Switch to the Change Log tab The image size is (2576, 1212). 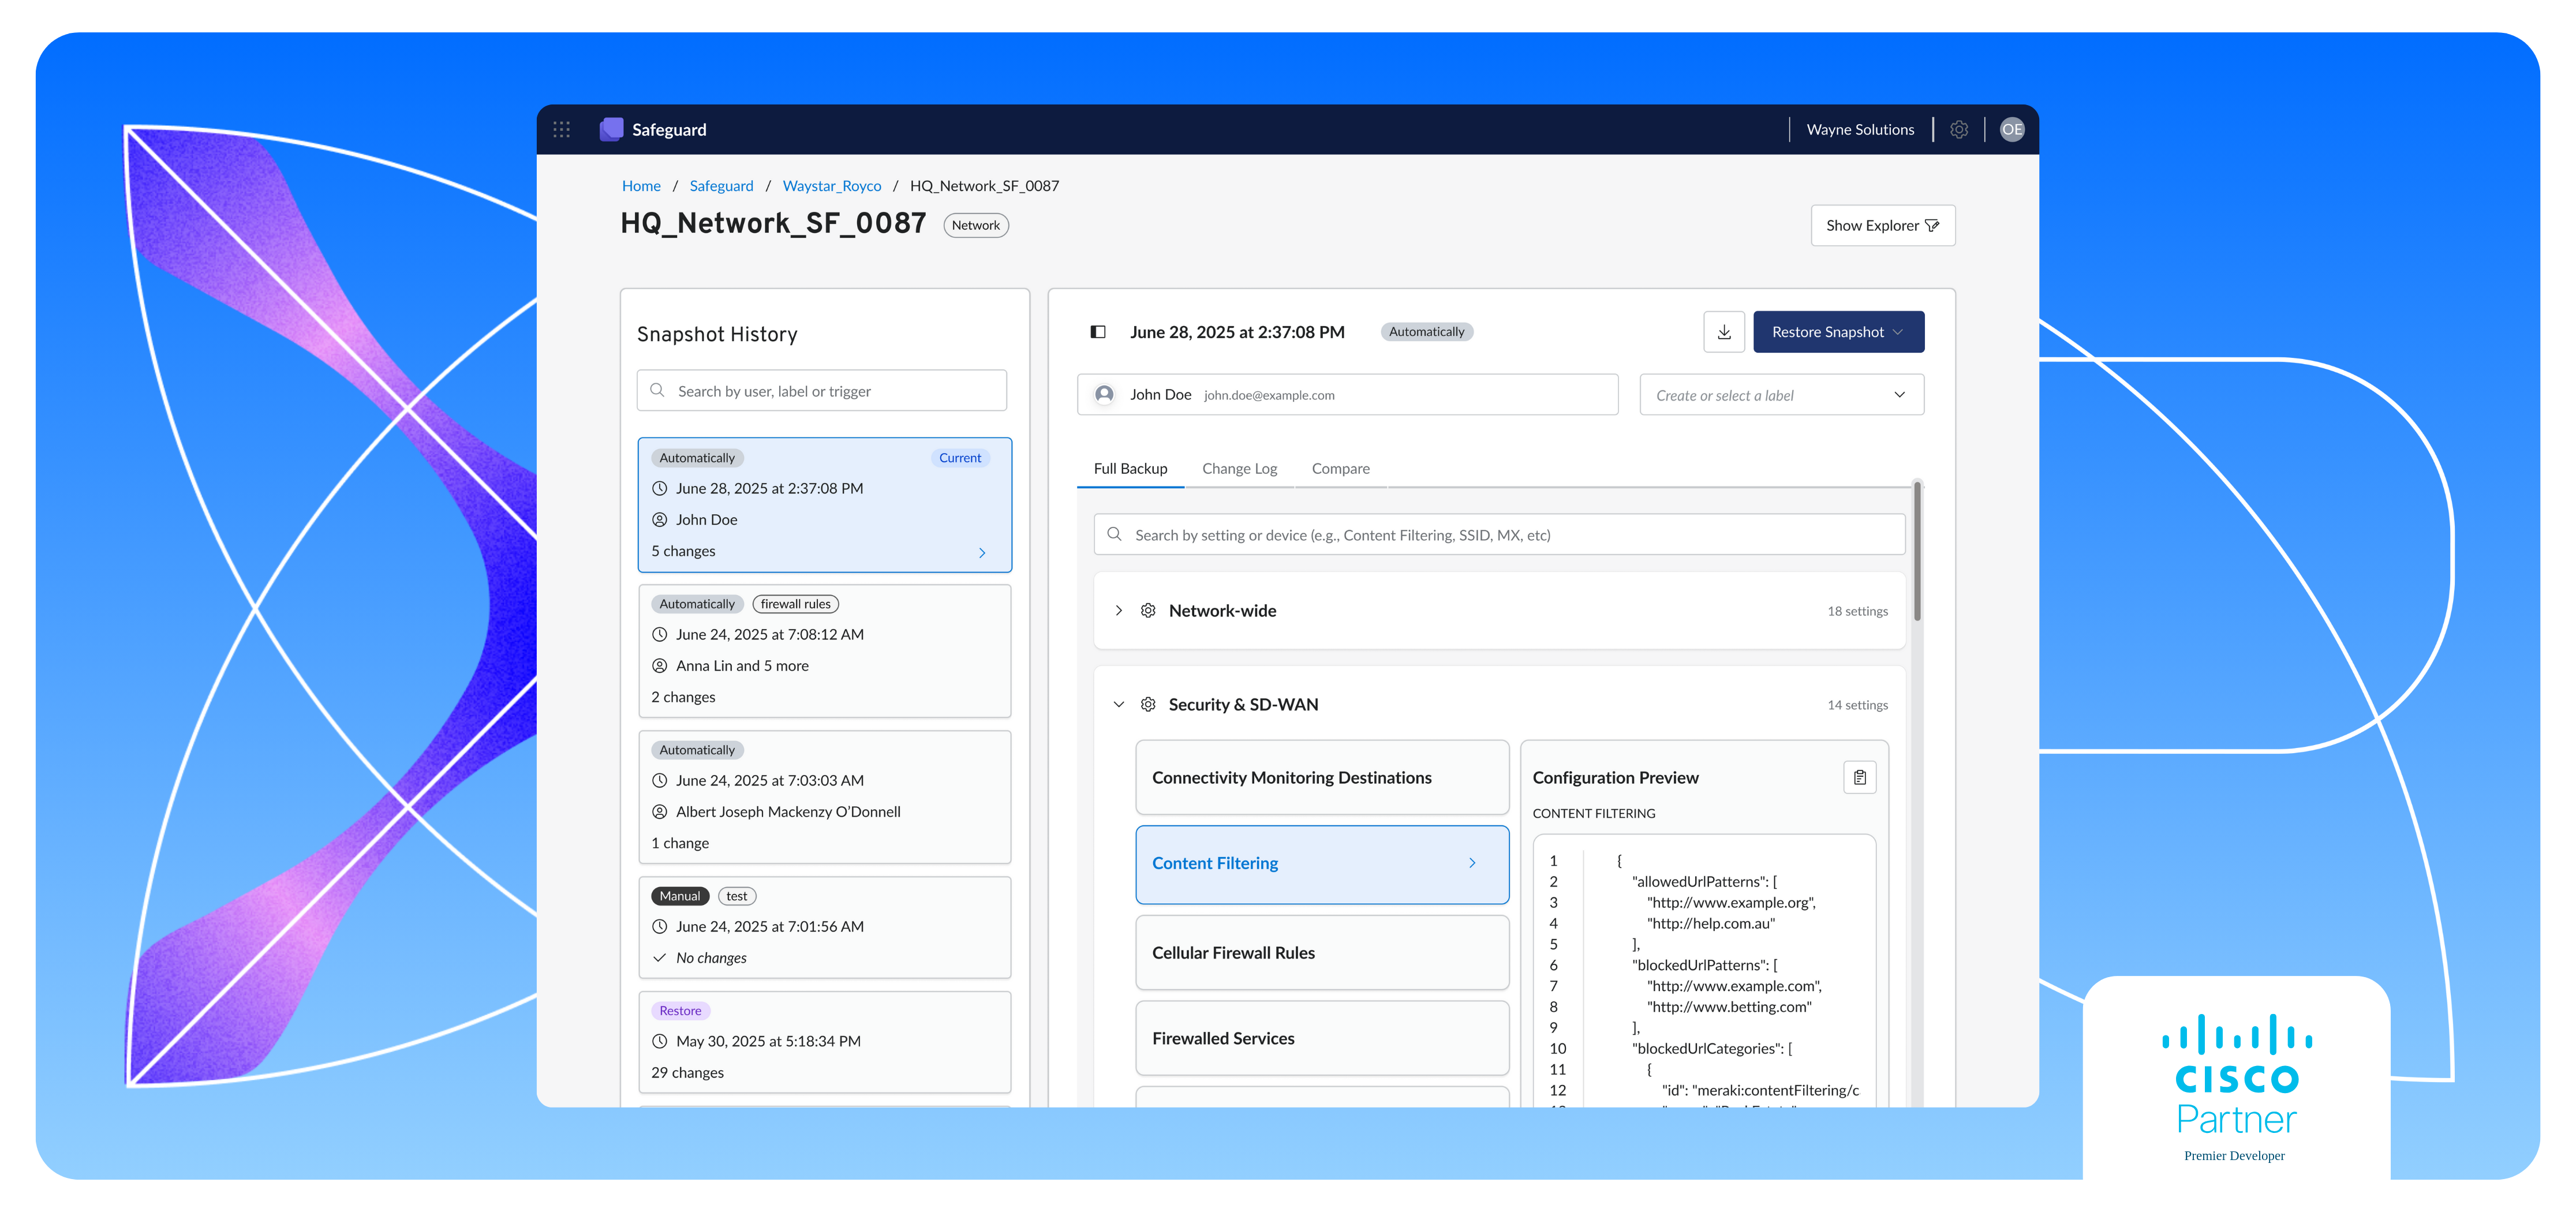click(1239, 468)
